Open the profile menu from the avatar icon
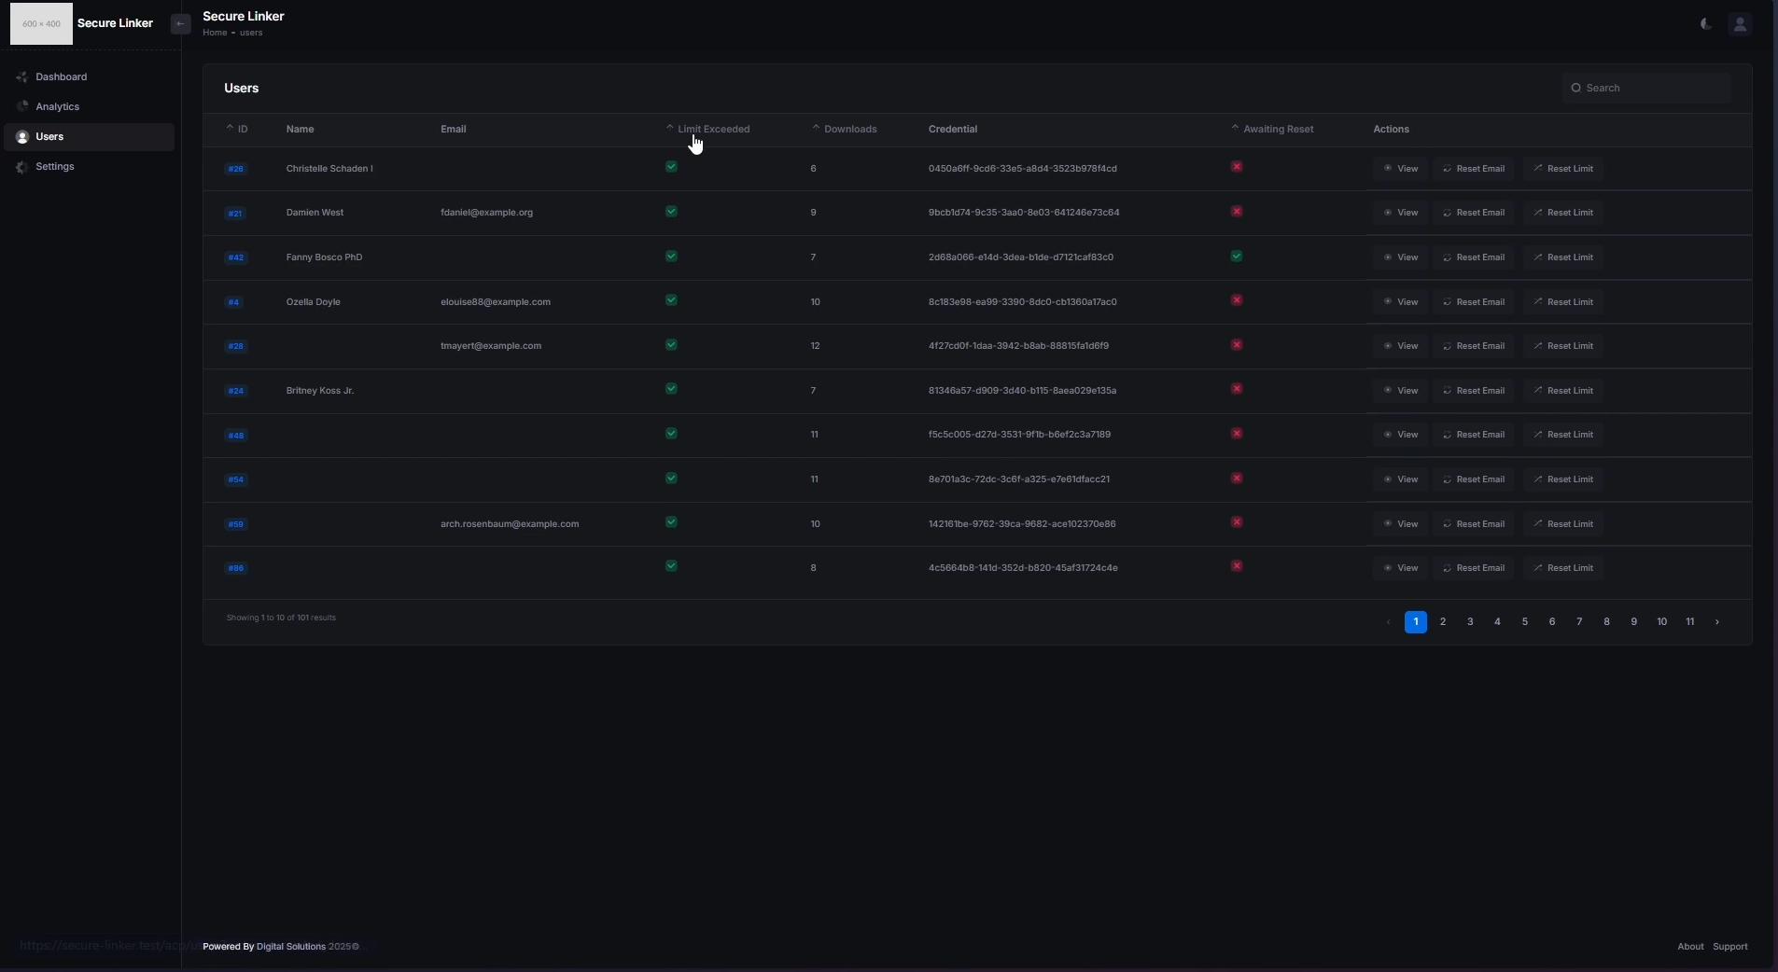The image size is (1778, 972). (1740, 23)
